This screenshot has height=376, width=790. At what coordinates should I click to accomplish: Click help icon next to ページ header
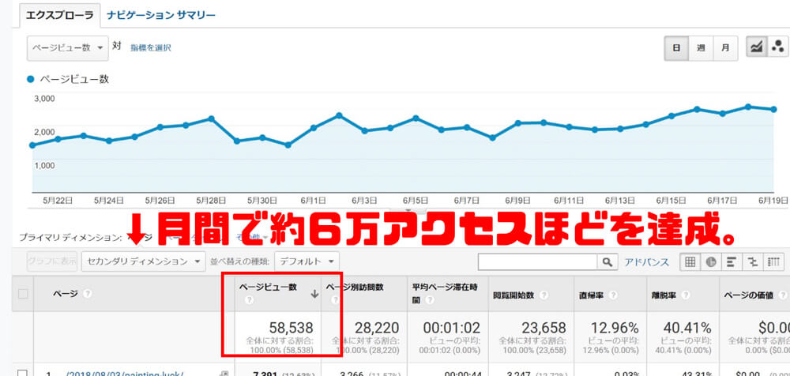point(87,294)
